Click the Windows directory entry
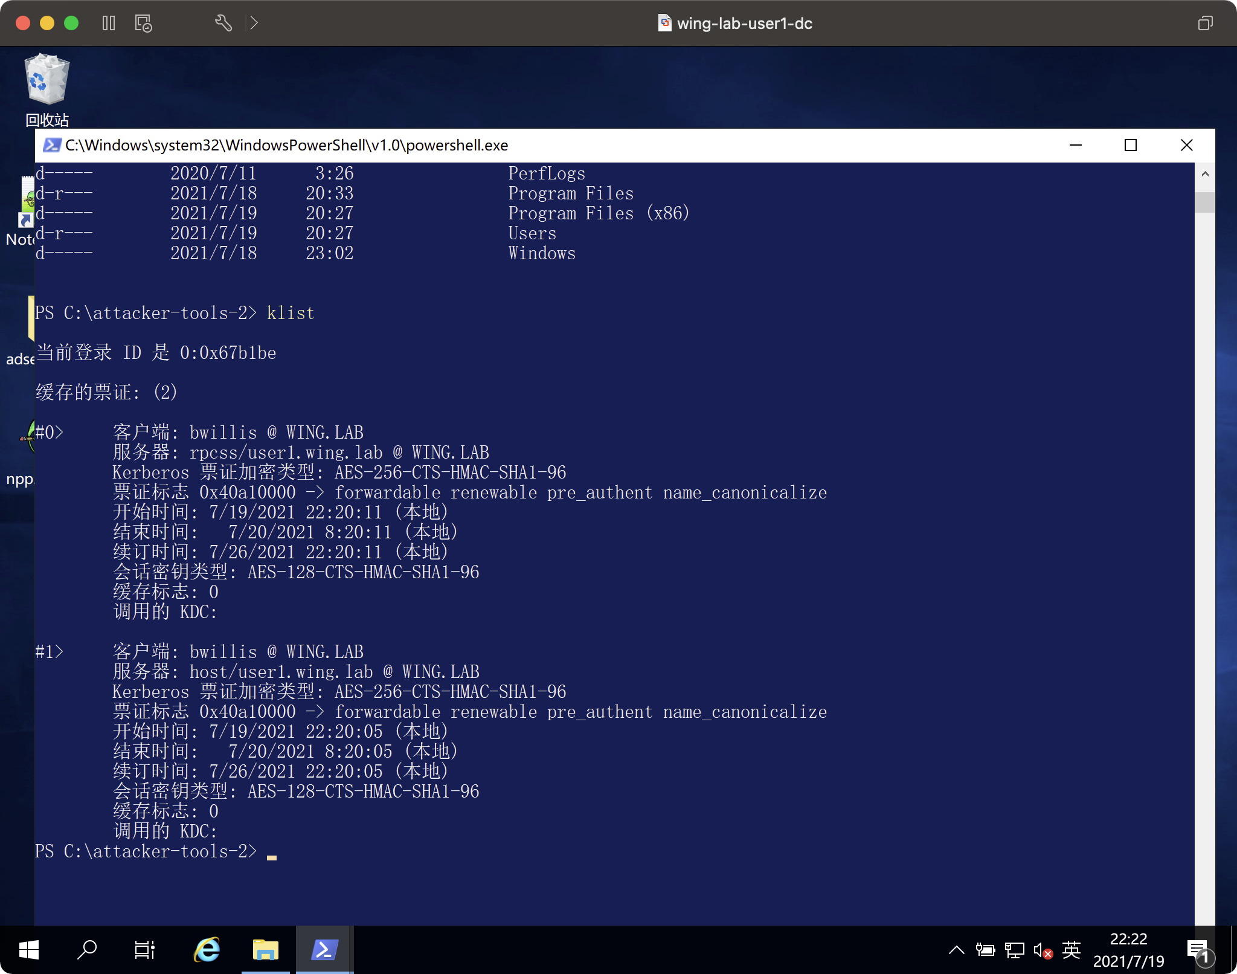This screenshot has height=974, width=1237. pyautogui.click(x=542, y=253)
